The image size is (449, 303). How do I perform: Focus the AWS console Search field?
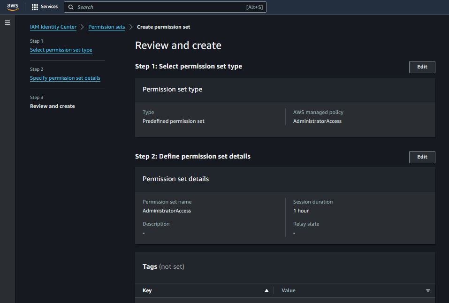(x=160, y=7)
